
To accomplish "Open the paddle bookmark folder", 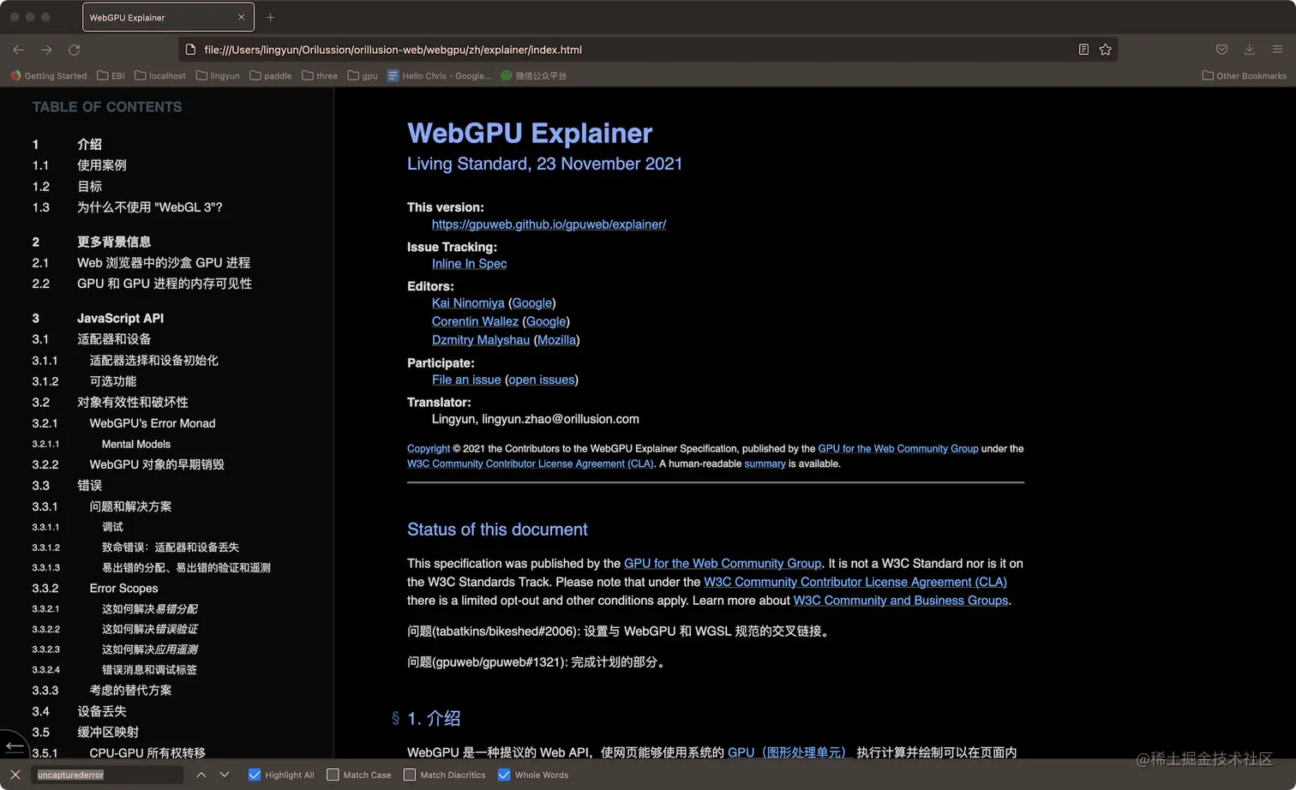I will click(x=271, y=75).
